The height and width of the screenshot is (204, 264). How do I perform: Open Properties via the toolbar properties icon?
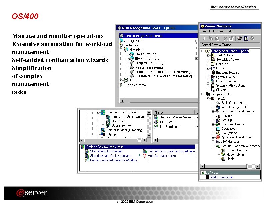point(231,39)
